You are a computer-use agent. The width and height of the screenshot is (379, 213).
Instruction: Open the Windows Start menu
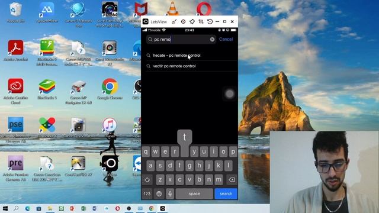pos(5,208)
